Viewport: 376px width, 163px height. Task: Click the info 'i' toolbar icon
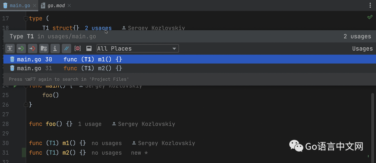[x=55, y=49]
